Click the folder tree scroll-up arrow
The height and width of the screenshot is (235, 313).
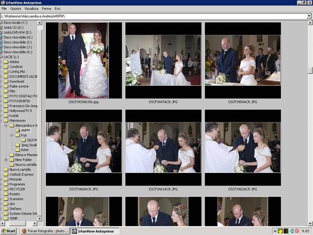pos(40,23)
